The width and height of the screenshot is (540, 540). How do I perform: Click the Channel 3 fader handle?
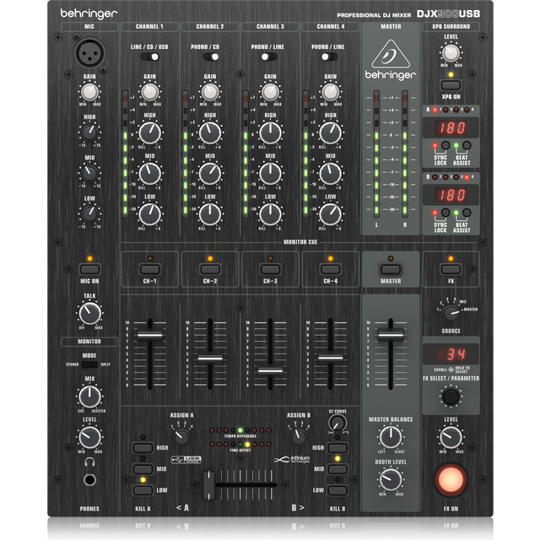(x=270, y=371)
